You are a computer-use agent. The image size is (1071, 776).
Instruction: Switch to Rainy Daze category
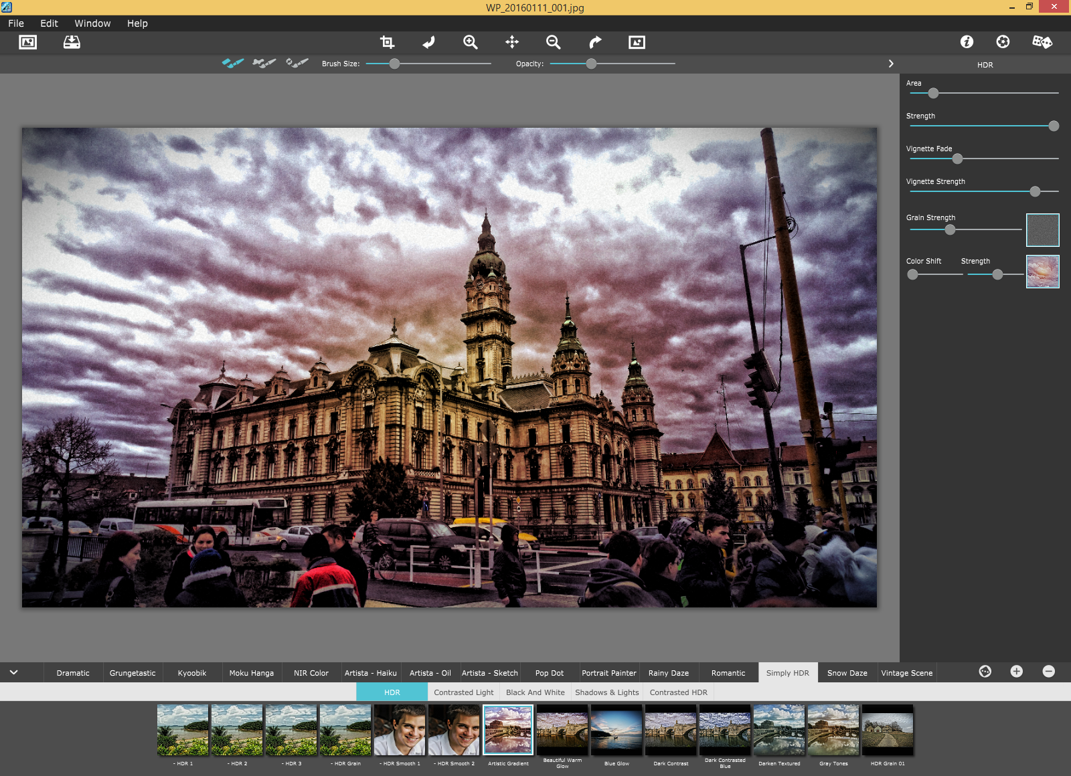click(x=669, y=673)
